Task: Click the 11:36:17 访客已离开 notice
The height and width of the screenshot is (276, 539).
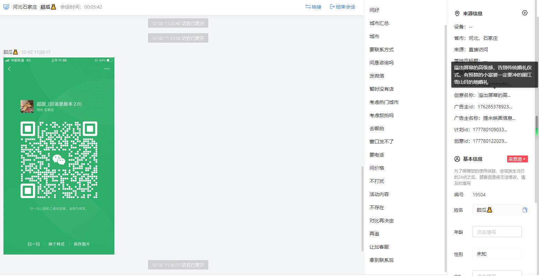Action: 178,265
